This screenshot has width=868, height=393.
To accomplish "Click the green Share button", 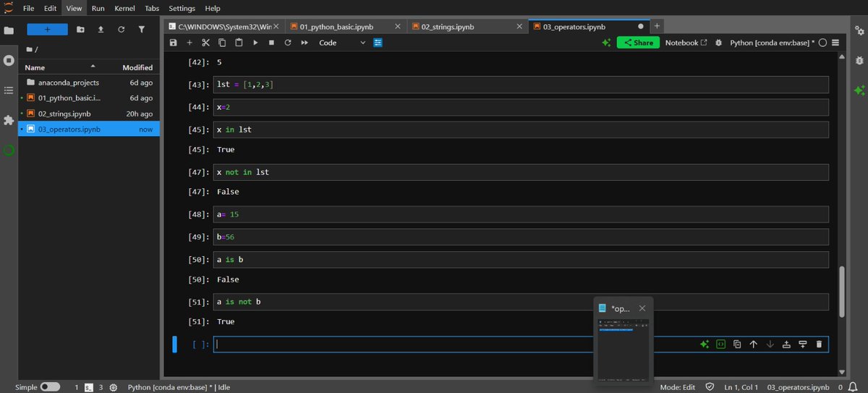I will click(x=638, y=43).
